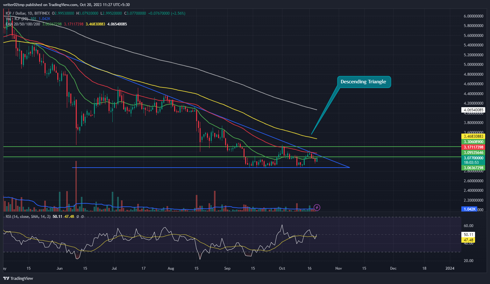Click the 5.00000000 price scale label

[473, 65]
